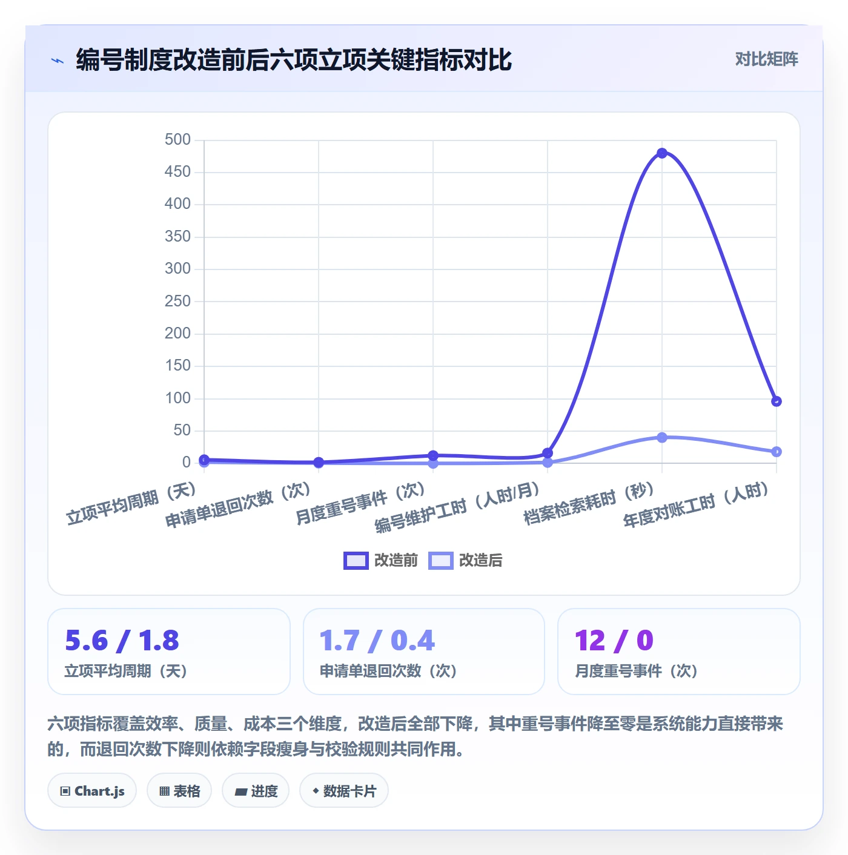The width and height of the screenshot is (848, 855).
Task: Click the card label 立项平均周期（天）
Action: tap(125, 671)
